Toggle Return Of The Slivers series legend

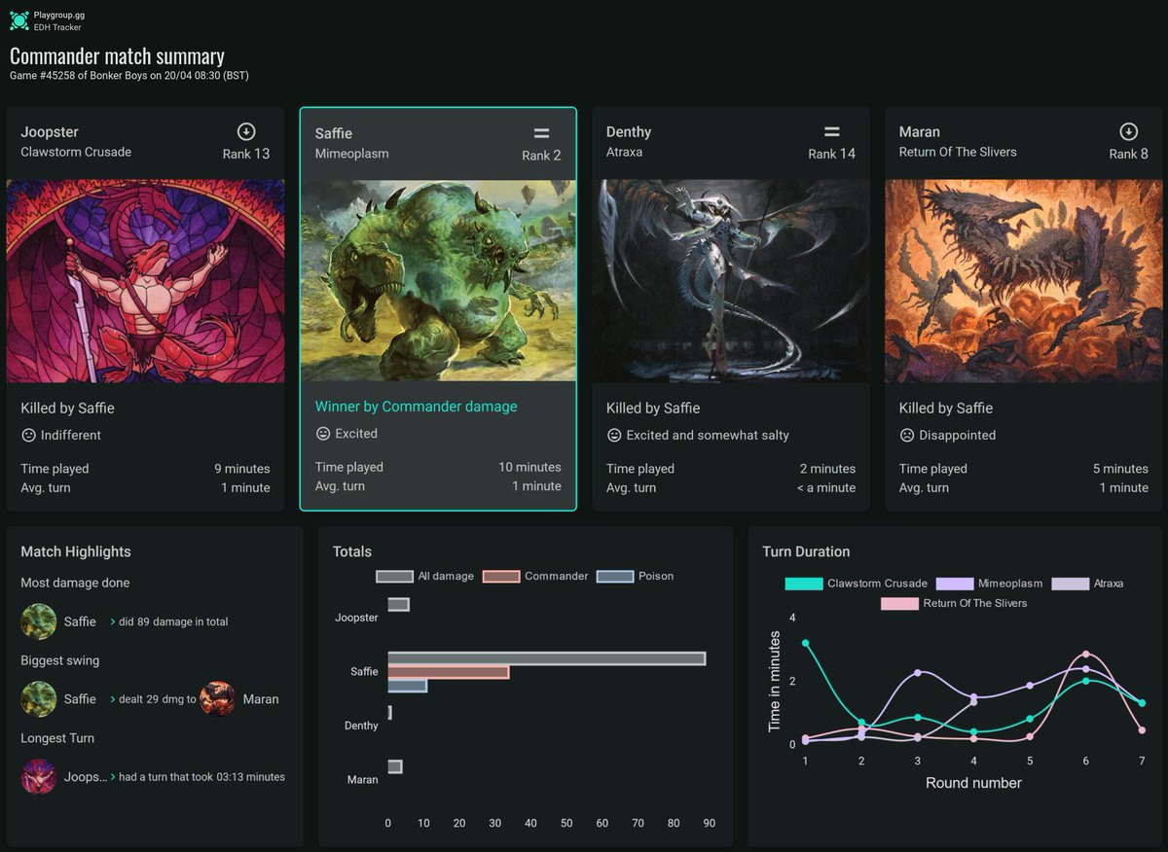(954, 604)
